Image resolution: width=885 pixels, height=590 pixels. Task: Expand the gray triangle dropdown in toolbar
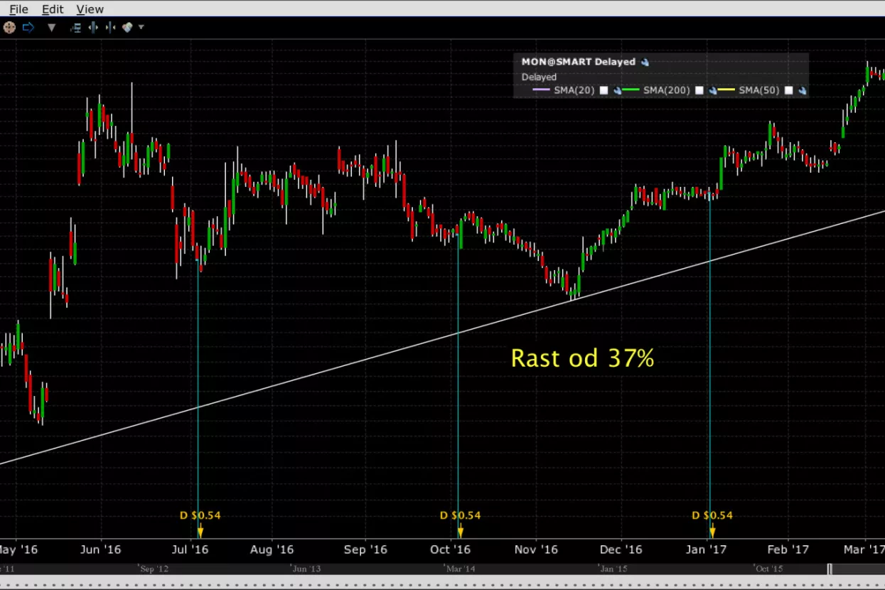point(51,28)
